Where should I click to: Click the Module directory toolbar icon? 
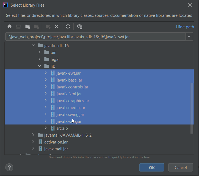click(37, 27)
